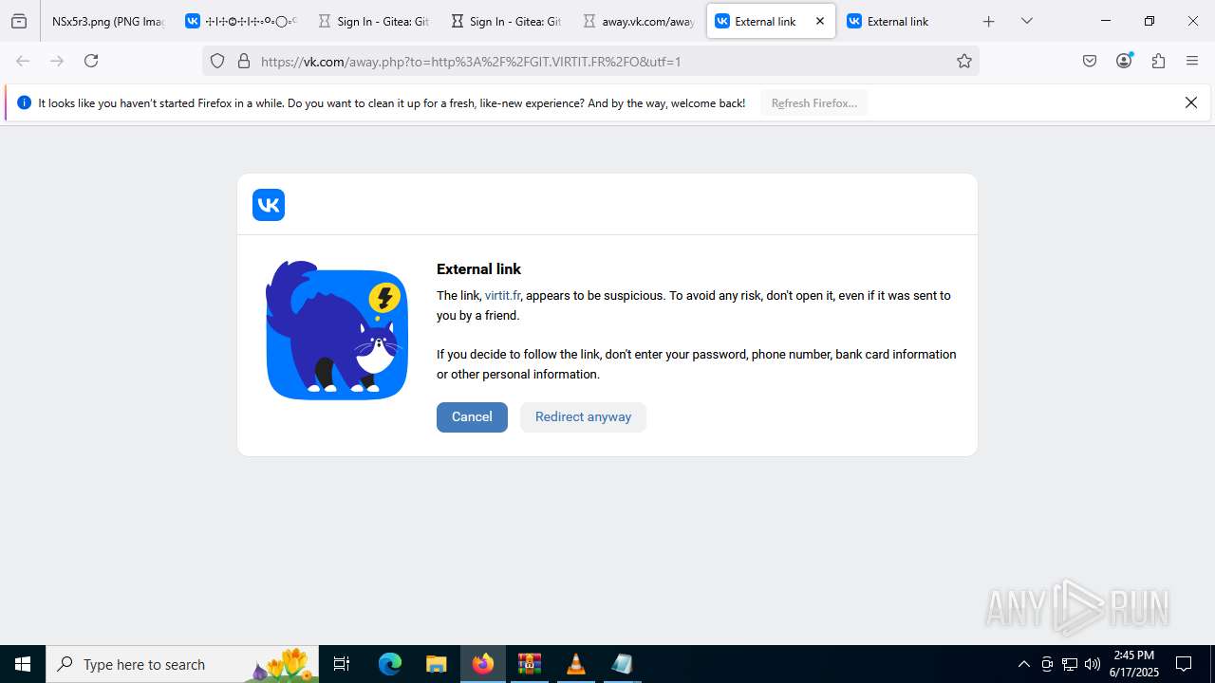
Task: Click the Cancel button
Action: point(472,417)
